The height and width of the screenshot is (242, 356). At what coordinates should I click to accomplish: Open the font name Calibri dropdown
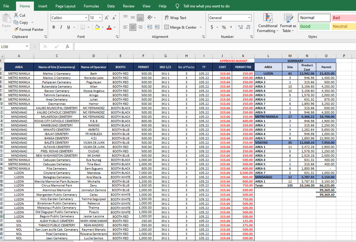pos(86,18)
